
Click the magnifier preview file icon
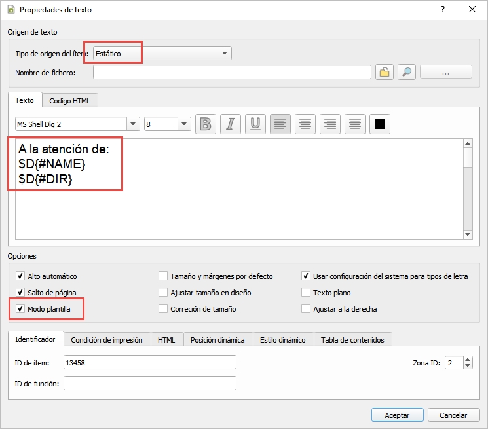coord(407,72)
